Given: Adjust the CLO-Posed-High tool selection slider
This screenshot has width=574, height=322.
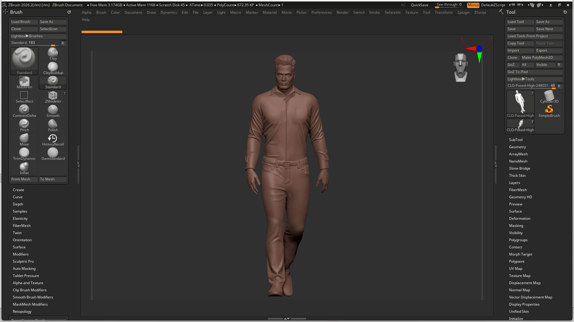Looking at the screenshot, I should point(531,86).
